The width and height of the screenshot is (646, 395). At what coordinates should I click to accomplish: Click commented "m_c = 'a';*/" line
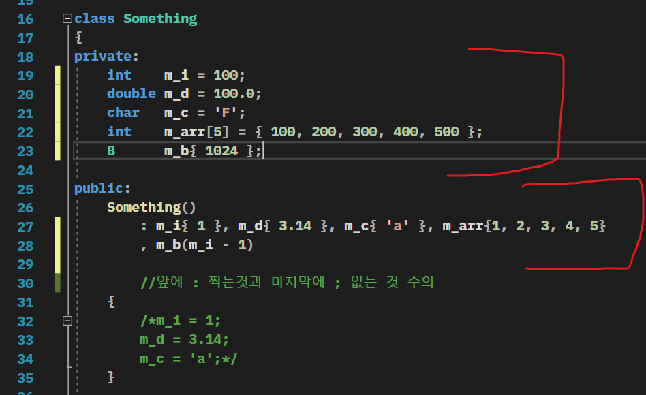tap(189, 359)
